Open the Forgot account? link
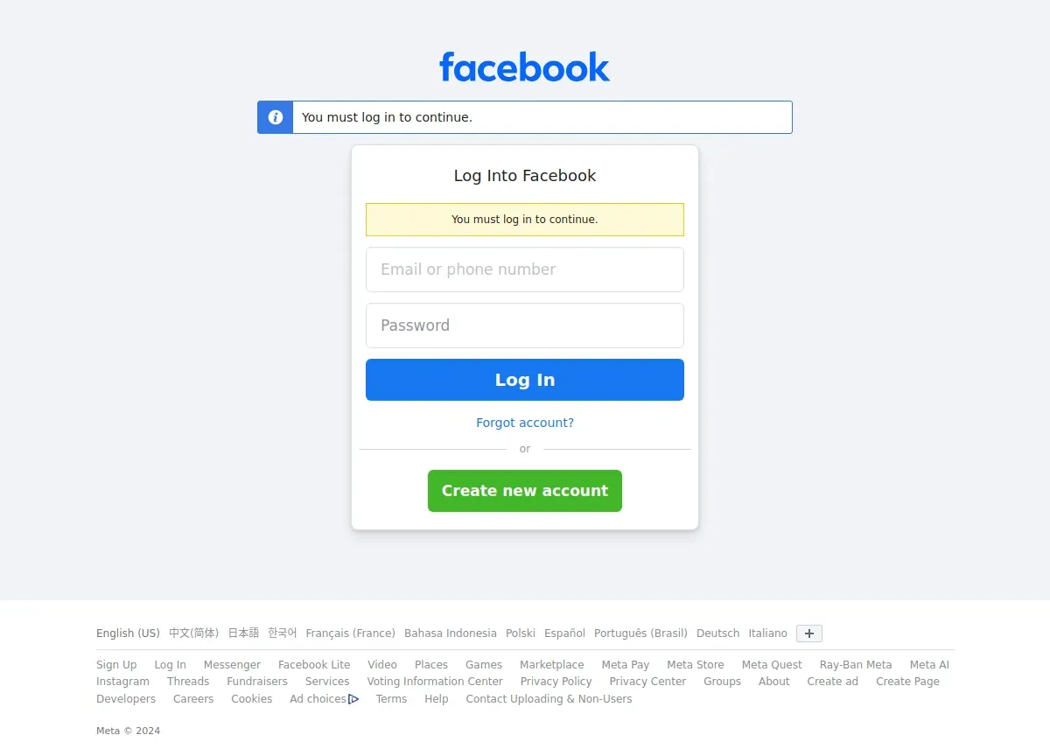Screen dimensions: 1050x756 coord(525,423)
